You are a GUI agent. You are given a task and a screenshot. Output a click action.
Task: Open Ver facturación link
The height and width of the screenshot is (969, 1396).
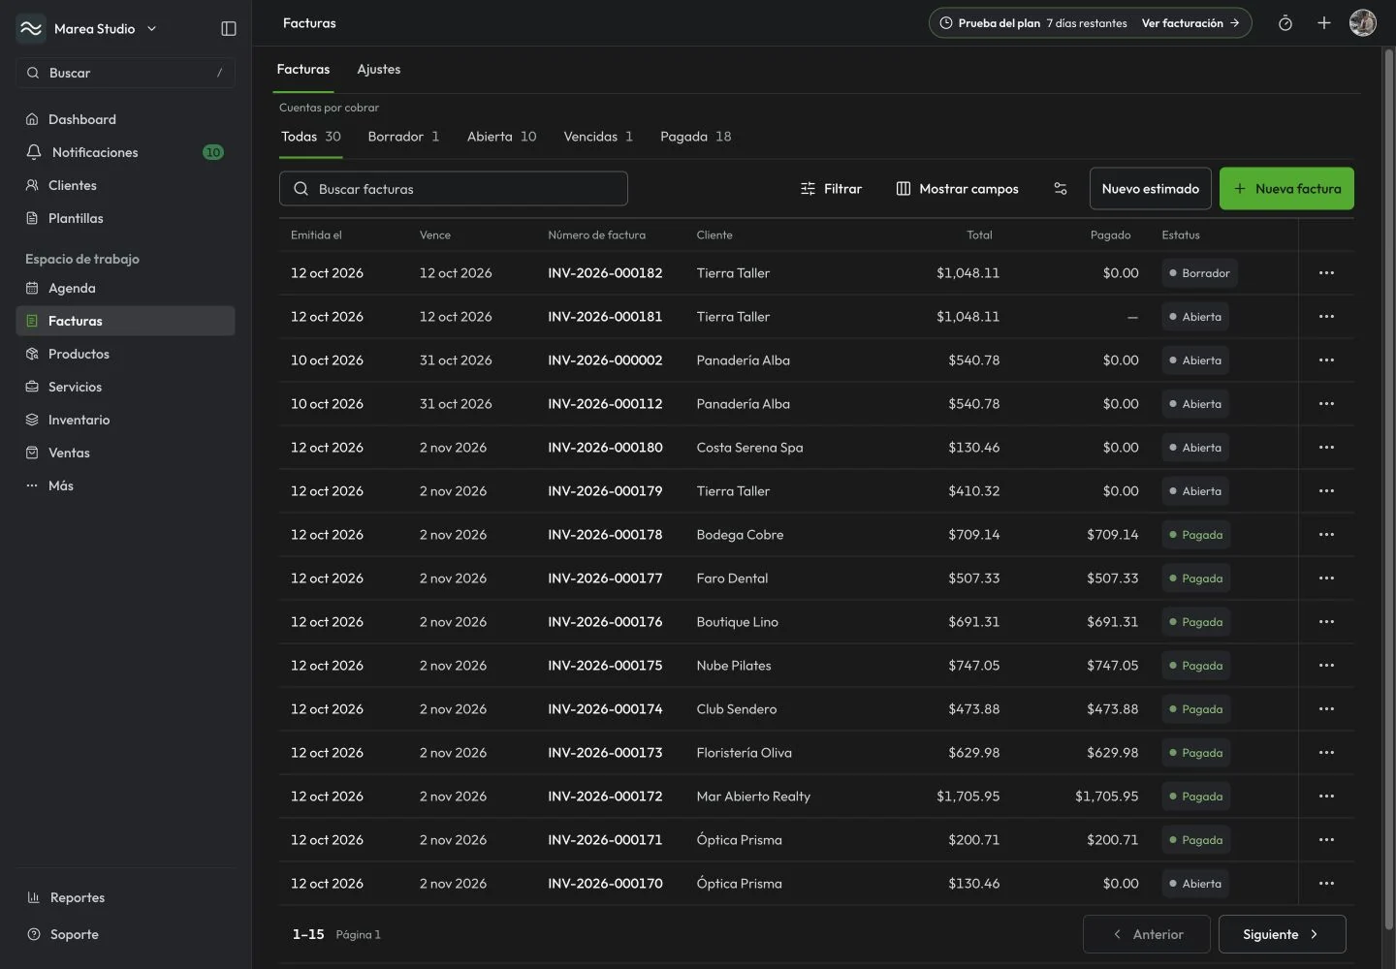(x=1190, y=23)
